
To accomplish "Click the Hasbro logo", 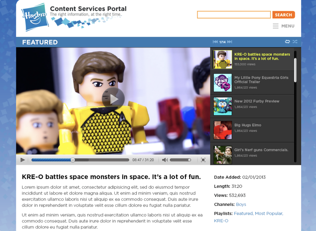I will (x=35, y=17).
